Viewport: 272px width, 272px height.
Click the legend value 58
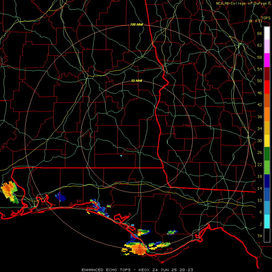(260, 57)
